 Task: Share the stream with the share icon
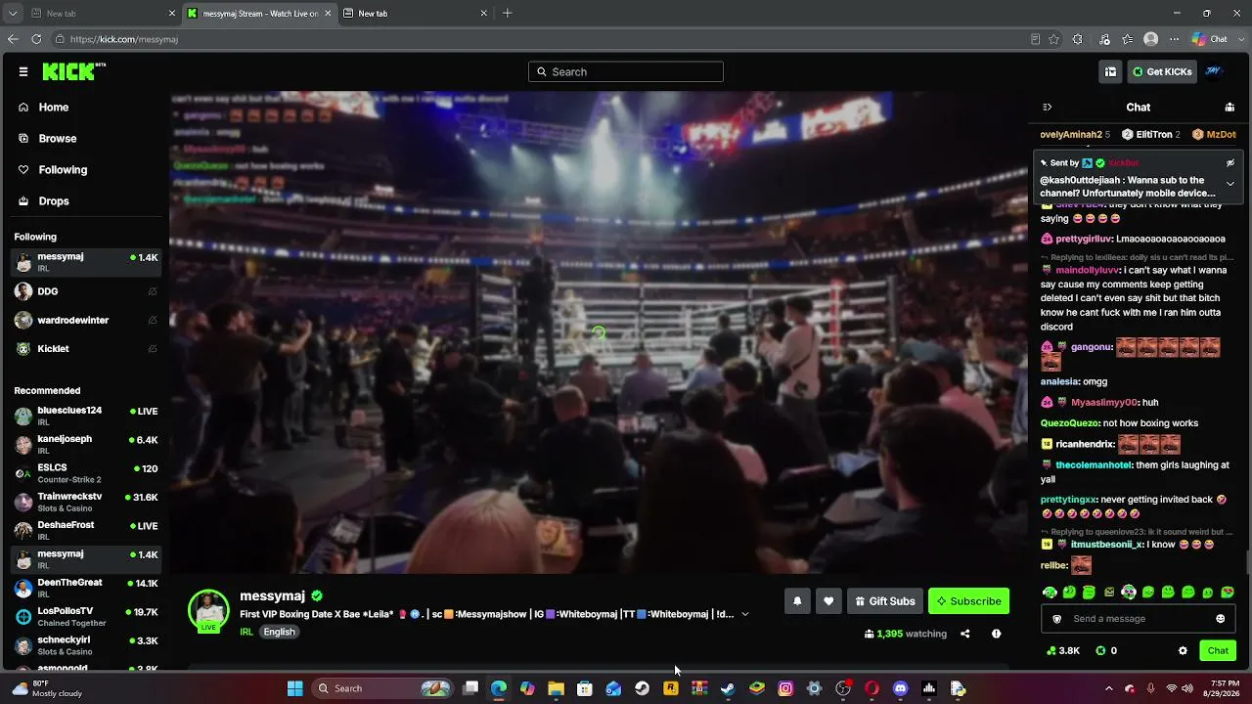[964, 634]
